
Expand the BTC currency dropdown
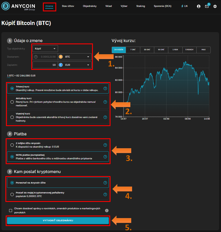75,57
